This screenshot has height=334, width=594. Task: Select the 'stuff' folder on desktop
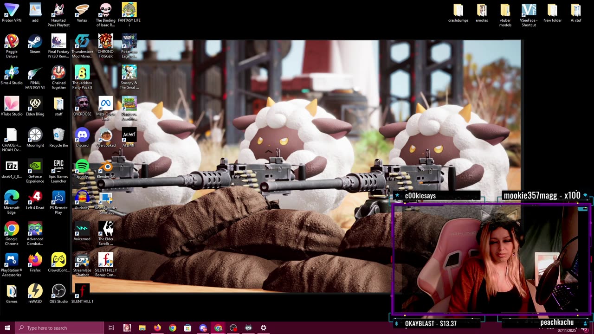pos(58,107)
